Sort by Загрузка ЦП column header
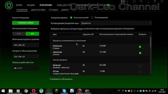This screenshot has width=168, height=94. tap(88, 34)
